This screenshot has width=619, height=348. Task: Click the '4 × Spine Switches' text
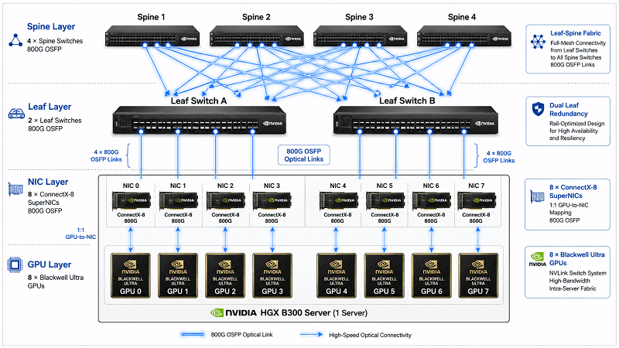55,41
